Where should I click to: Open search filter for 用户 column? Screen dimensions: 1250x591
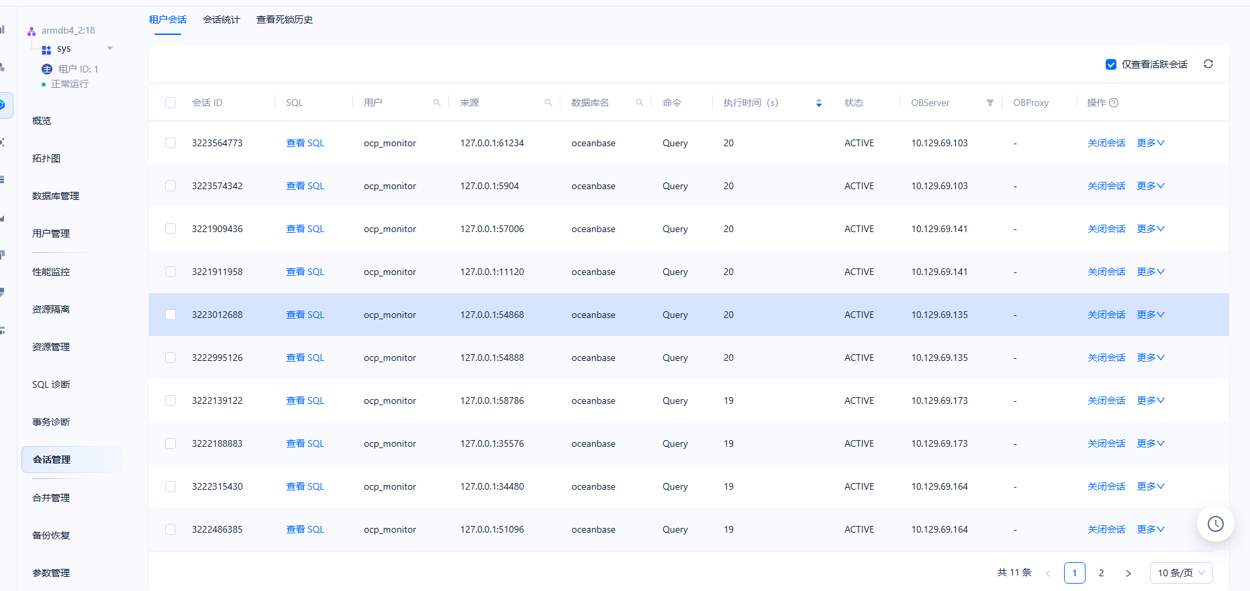coord(436,103)
